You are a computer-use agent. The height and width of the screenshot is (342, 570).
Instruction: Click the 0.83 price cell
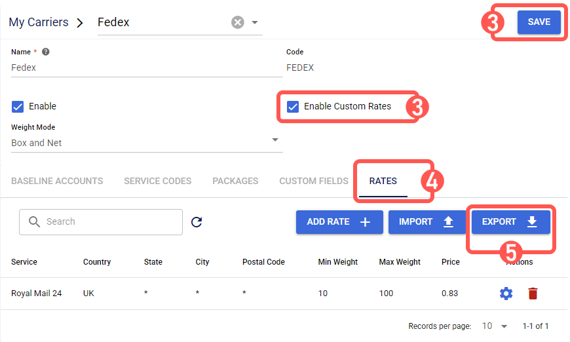[449, 294]
